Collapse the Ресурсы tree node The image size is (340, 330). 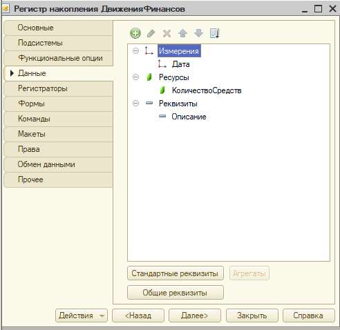[x=136, y=77]
